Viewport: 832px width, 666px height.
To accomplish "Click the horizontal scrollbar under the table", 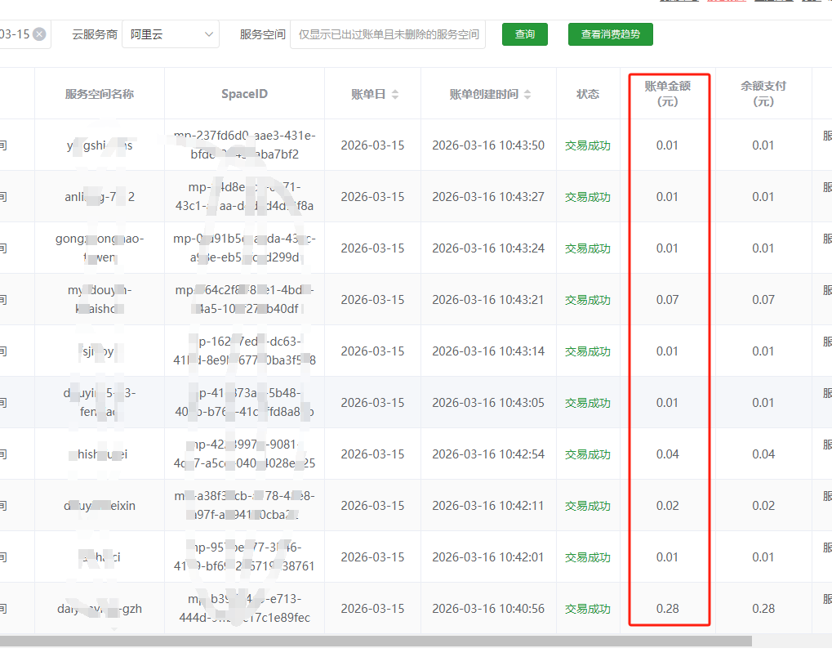I will pyautogui.click(x=376, y=641).
